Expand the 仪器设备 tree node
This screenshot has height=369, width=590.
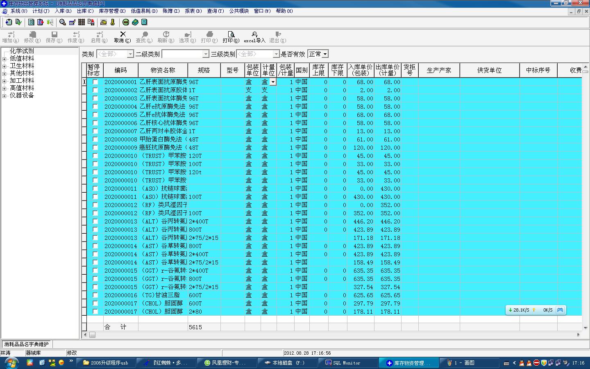coord(5,96)
